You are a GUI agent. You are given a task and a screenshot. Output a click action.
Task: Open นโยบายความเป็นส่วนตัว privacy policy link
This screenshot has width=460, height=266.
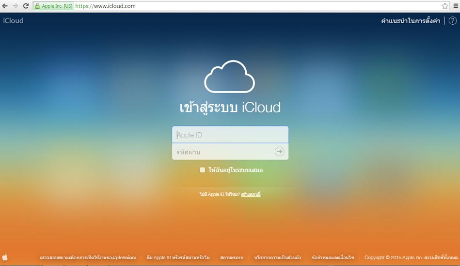pos(278,257)
